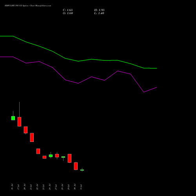Select the red candlestick for 20 Jul
Screen dimensions: 196x196
pos(25,130)
